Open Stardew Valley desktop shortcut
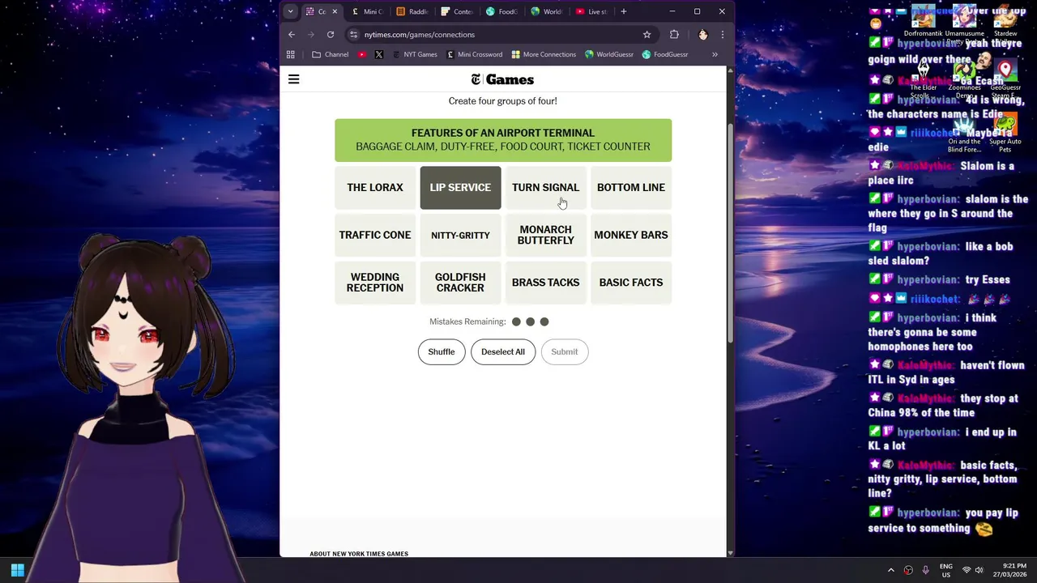The width and height of the screenshot is (1037, 583). pyautogui.click(x=1005, y=23)
